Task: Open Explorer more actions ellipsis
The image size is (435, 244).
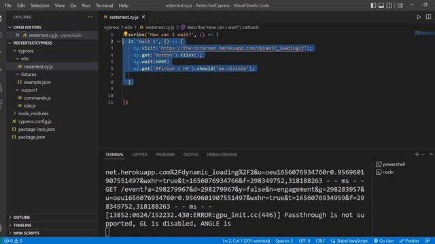Action: click(90, 17)
